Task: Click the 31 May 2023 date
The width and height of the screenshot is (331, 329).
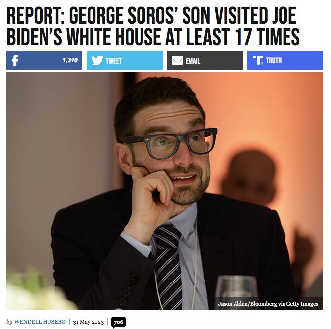Action: pyautogui.click(x=88, y=322)
